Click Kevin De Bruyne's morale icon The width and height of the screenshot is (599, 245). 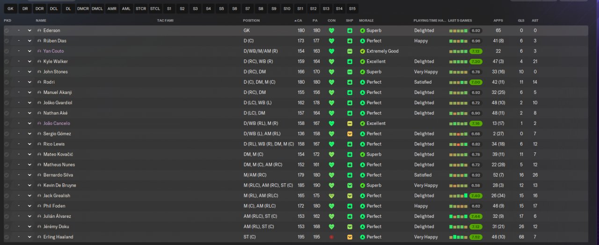coord(362,185)
